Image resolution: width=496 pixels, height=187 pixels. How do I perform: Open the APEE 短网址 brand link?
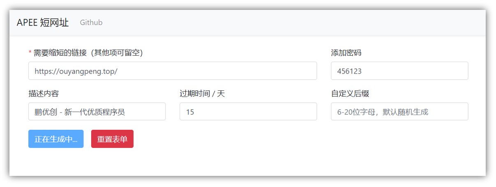click(x=43, y=23)
